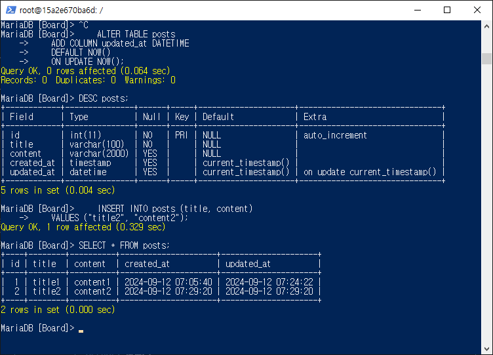Click the 'Key' column header
The image size is (493, 355).
[x=182, y=117]
